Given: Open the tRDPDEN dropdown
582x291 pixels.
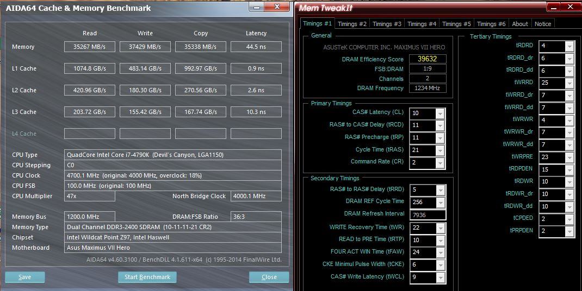Looking at the screenshot, I should (569, 169).
